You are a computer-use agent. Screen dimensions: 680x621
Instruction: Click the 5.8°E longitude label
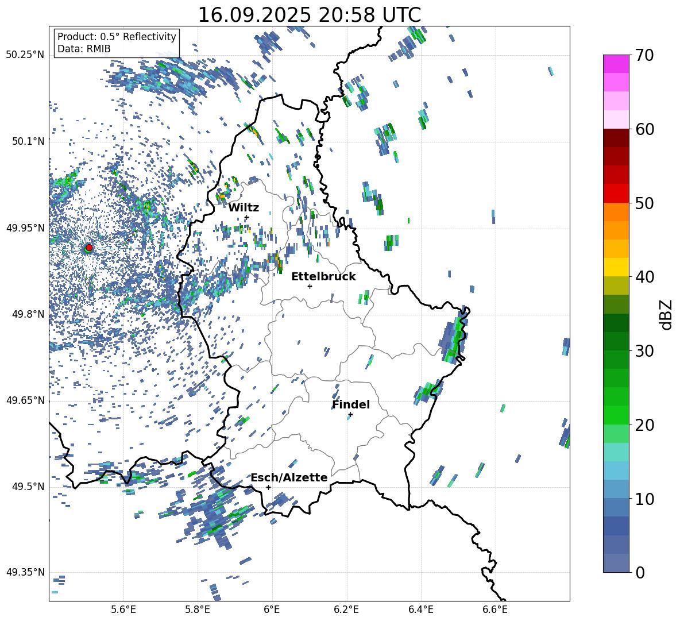[198, 610]
